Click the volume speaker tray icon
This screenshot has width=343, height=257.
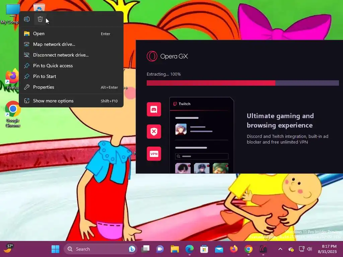point(310,249)
